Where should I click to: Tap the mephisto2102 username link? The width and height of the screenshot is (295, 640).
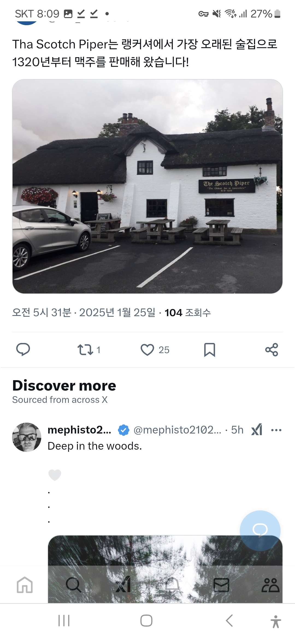pyautogui.click(x=79, y=430)
